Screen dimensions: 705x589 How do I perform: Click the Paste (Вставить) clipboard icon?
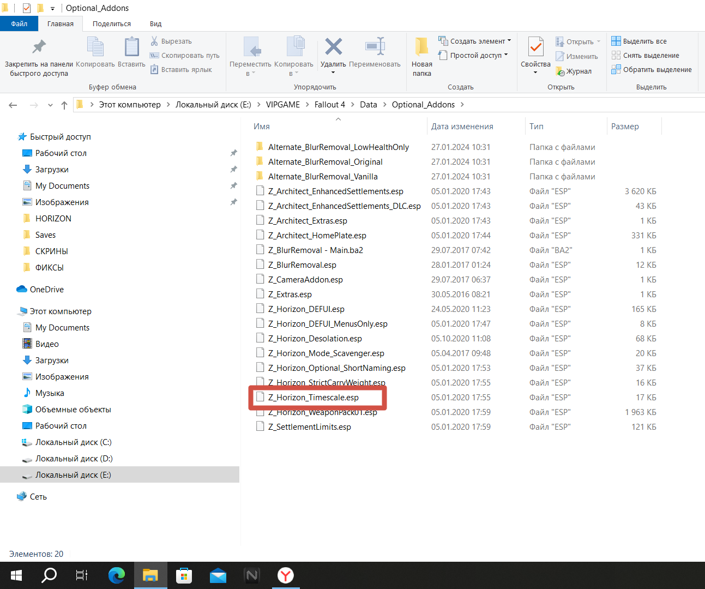click(131, 47)
